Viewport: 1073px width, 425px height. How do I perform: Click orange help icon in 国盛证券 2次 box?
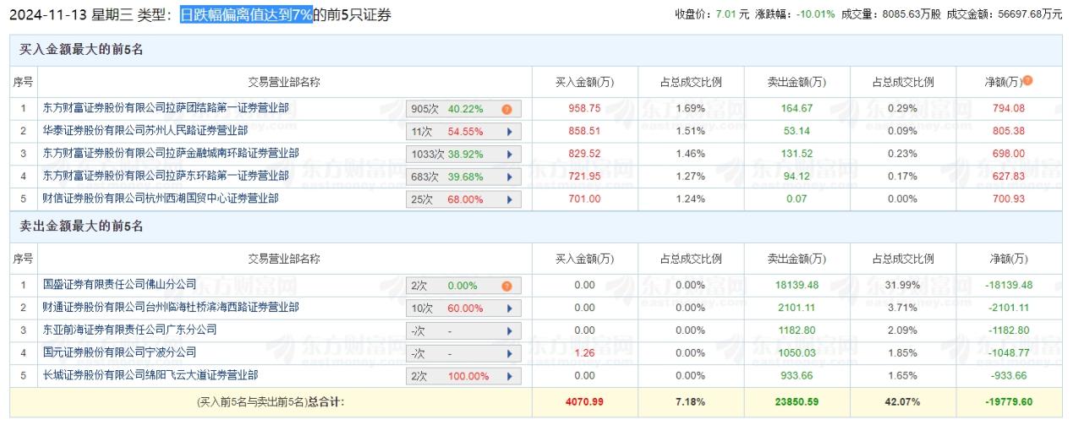tap(506, 286)
